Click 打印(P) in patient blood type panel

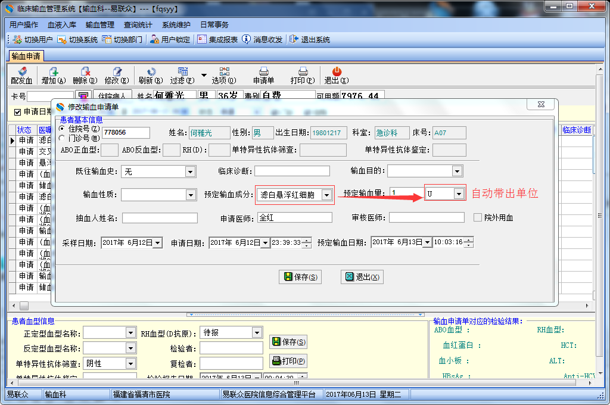click(288, 361)
